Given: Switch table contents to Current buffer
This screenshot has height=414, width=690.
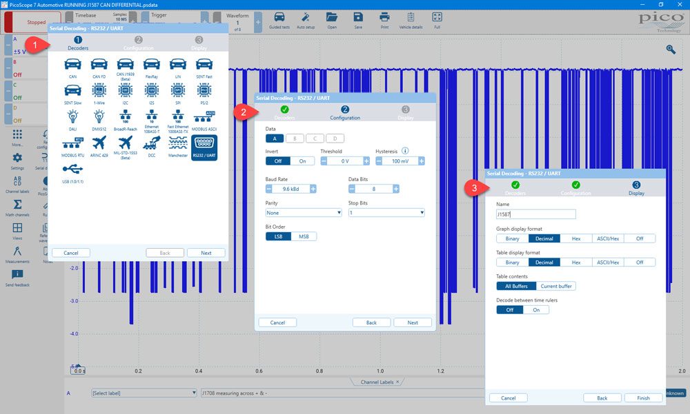Looking at the screenshot, I should pos(555,286).
